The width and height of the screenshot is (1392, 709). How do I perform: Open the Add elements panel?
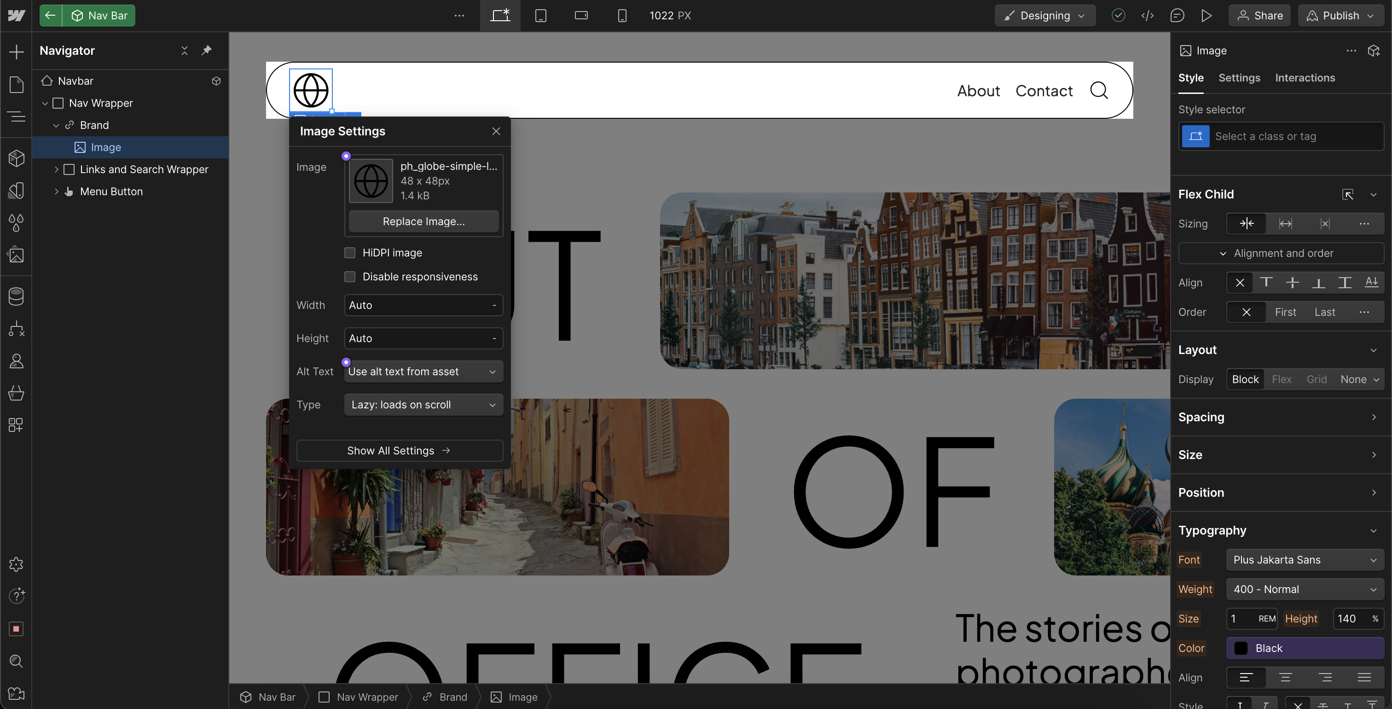16,52
